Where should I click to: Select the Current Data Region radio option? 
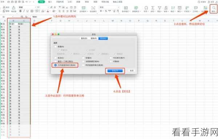coord(83,61)
